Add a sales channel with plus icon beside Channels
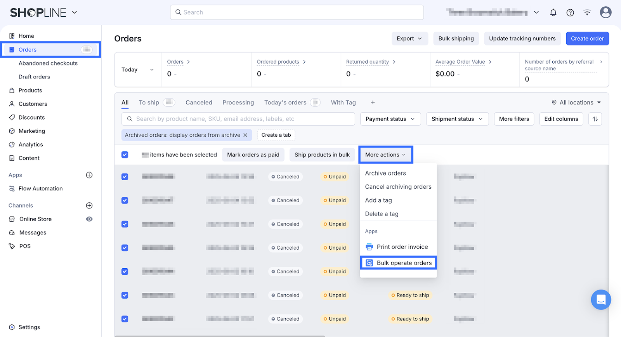 coord(89,205)
